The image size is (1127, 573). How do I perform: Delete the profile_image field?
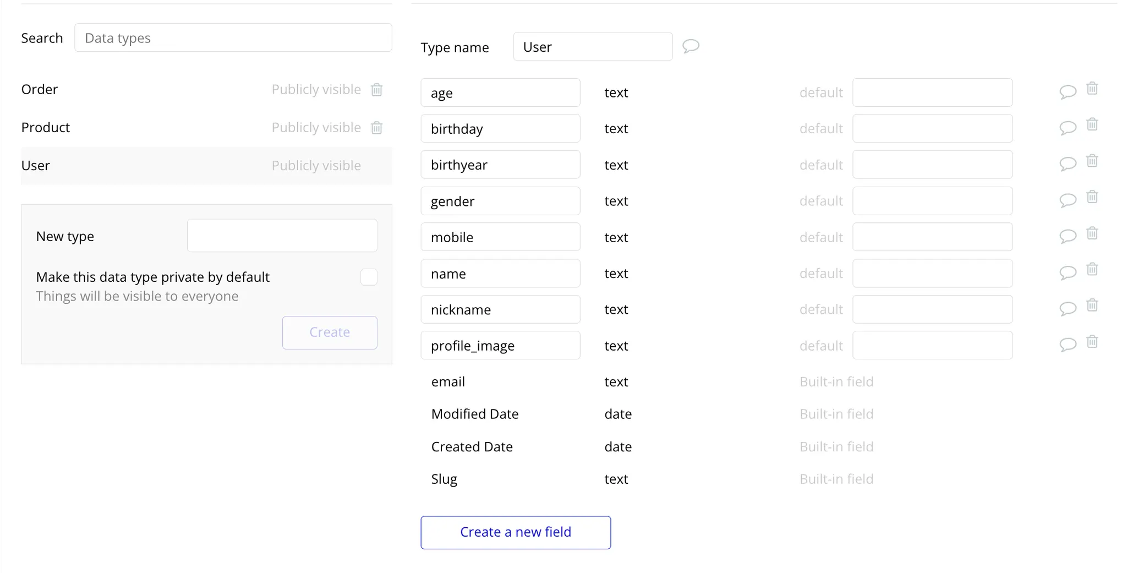pos(1092,342)
